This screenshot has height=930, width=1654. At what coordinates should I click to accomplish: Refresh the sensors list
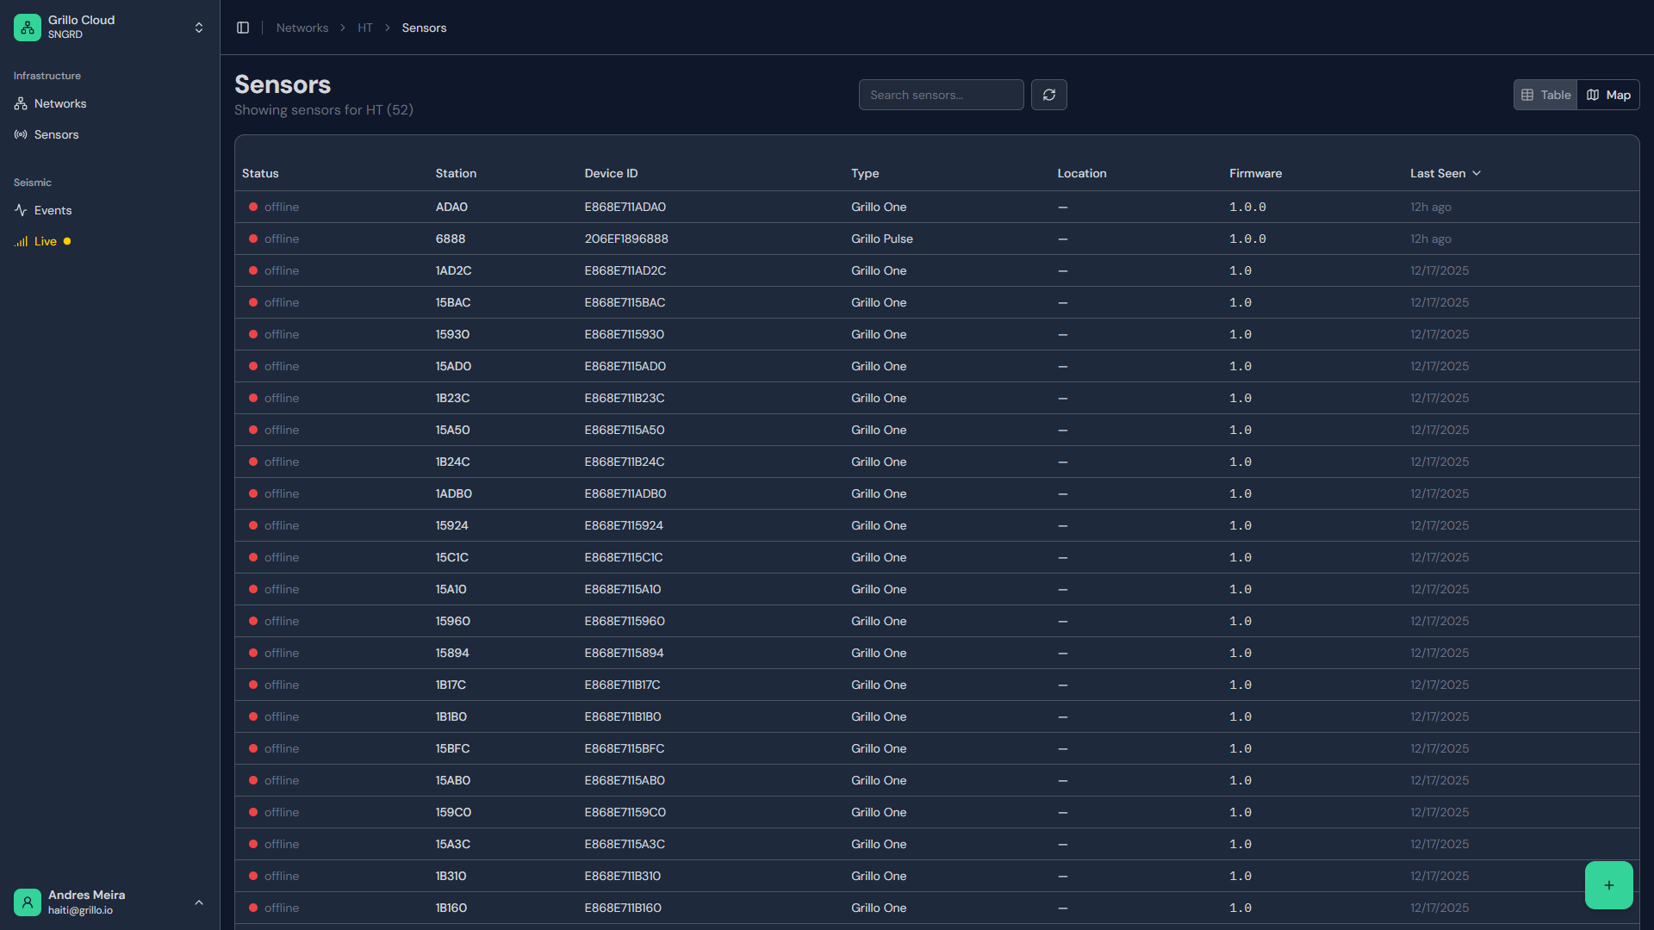[1048, 95]
